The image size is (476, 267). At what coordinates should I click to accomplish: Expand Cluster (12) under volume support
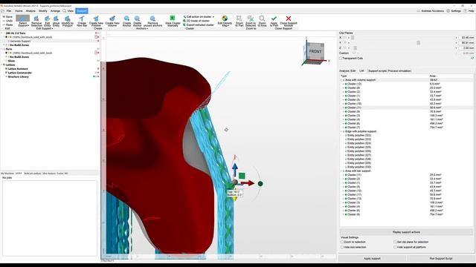pos(344,84)
